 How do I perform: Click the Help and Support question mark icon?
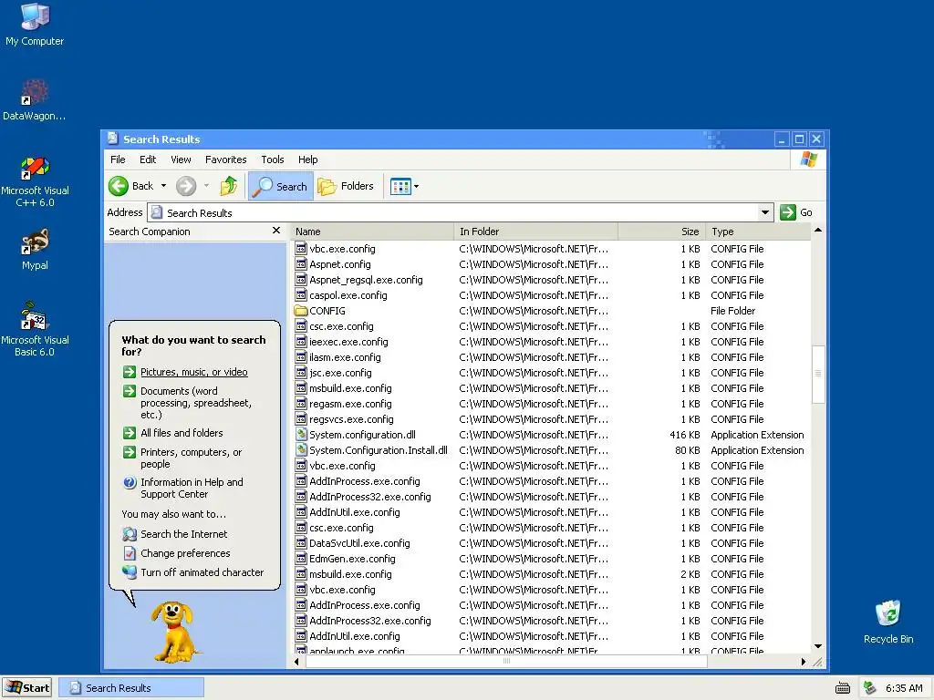coord(130,482)
